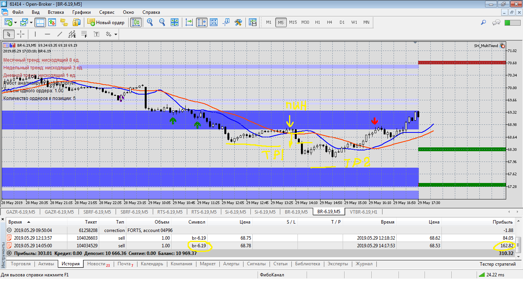The height and width of the screenshot is (294, 523).
Task: Tile the chart windows
Action: click(175, 22)
